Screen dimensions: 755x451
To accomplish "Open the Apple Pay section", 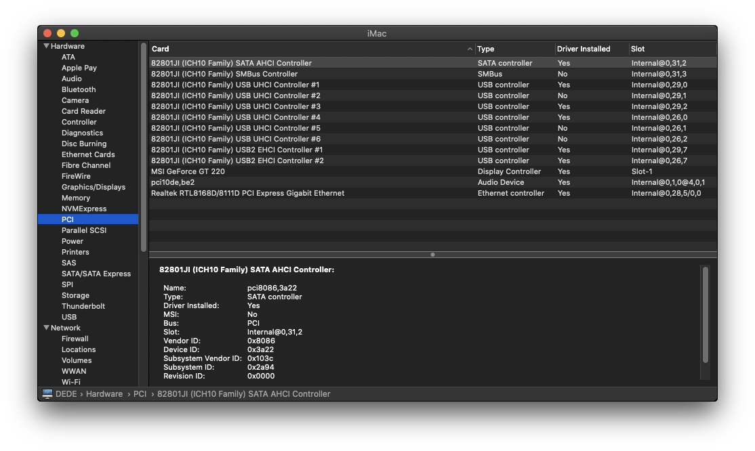I will pos(78,68).
